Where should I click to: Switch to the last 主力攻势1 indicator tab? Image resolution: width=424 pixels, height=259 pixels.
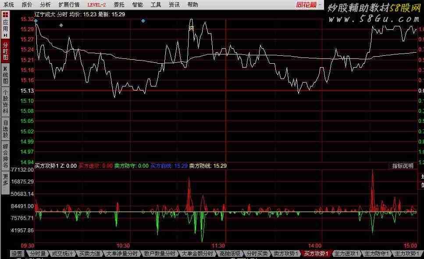coord(407,254)
